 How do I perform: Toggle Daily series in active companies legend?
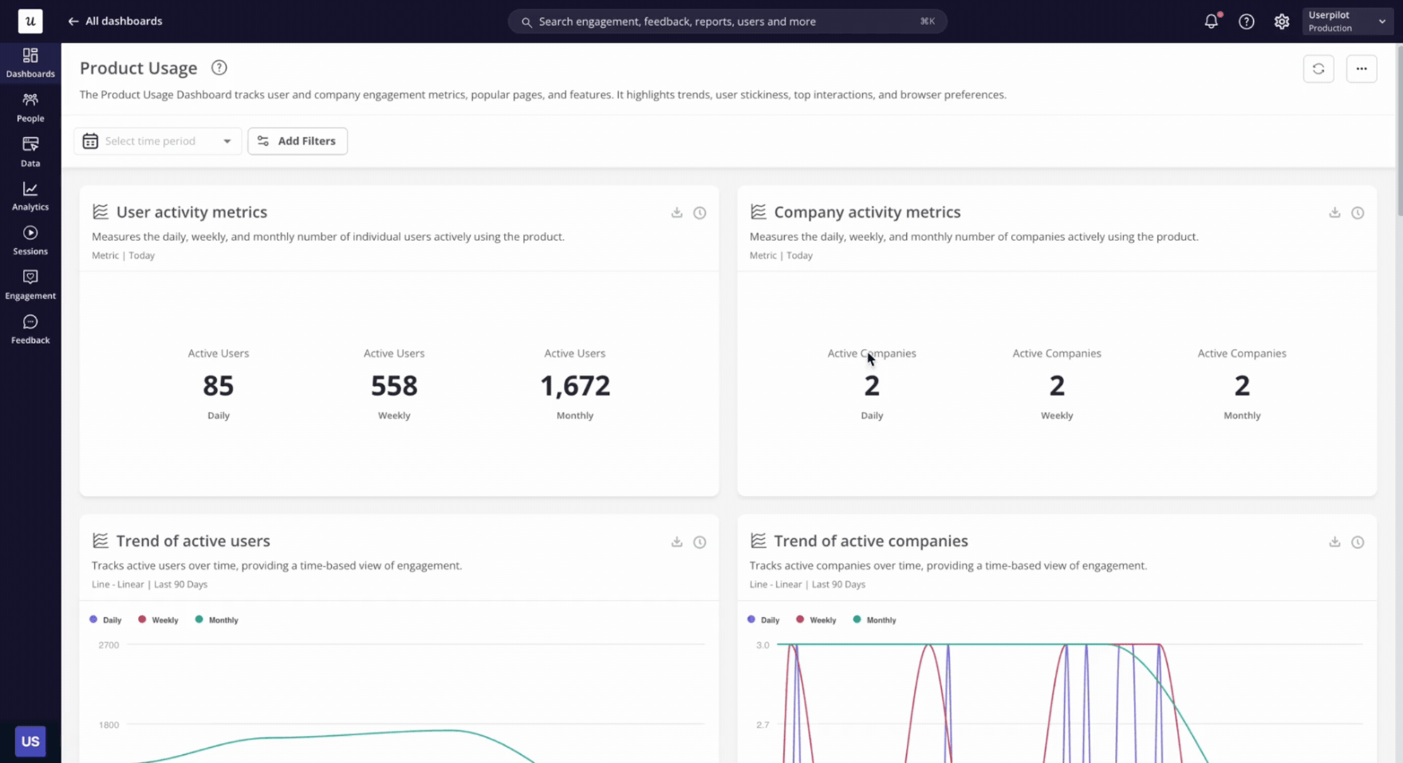pos(763,619)
